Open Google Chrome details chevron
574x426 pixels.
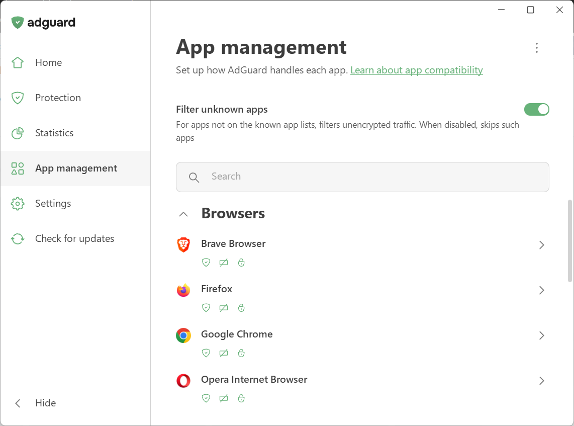coord(542,335)
